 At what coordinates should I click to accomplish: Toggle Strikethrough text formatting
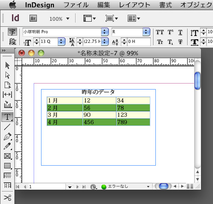(x=180, y=42)
